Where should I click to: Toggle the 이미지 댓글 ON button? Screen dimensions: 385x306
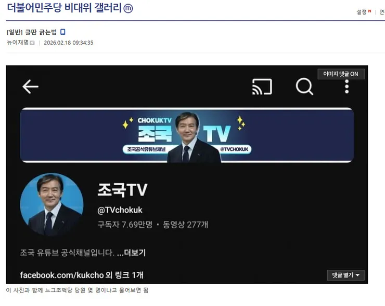point(341,74)
